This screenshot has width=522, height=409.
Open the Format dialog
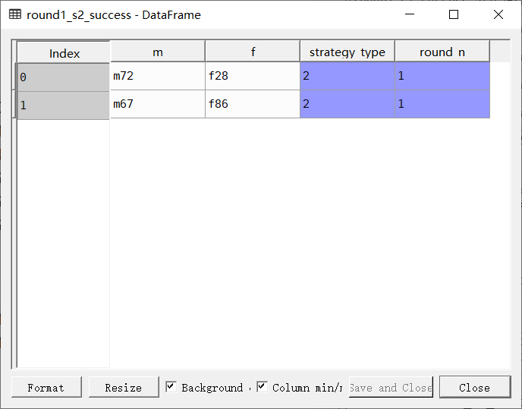[x=46, y=387]
